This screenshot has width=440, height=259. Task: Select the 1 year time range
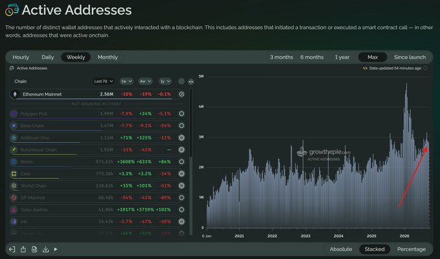point(342,57)
